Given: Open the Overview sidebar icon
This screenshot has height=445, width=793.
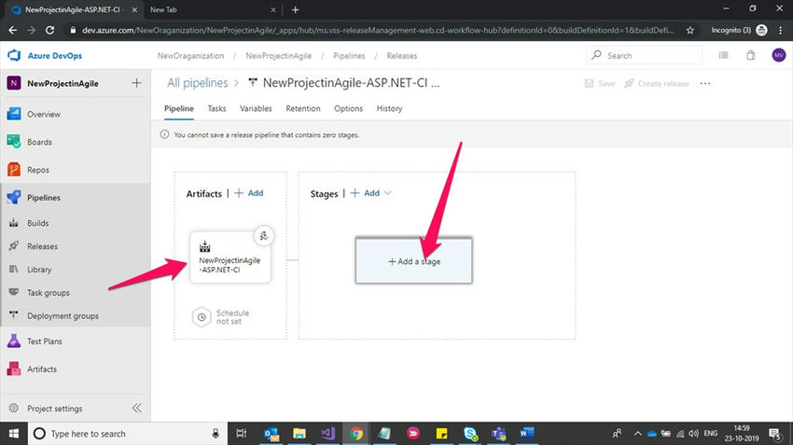Looking at the screenshot, I should coord(14,114).
